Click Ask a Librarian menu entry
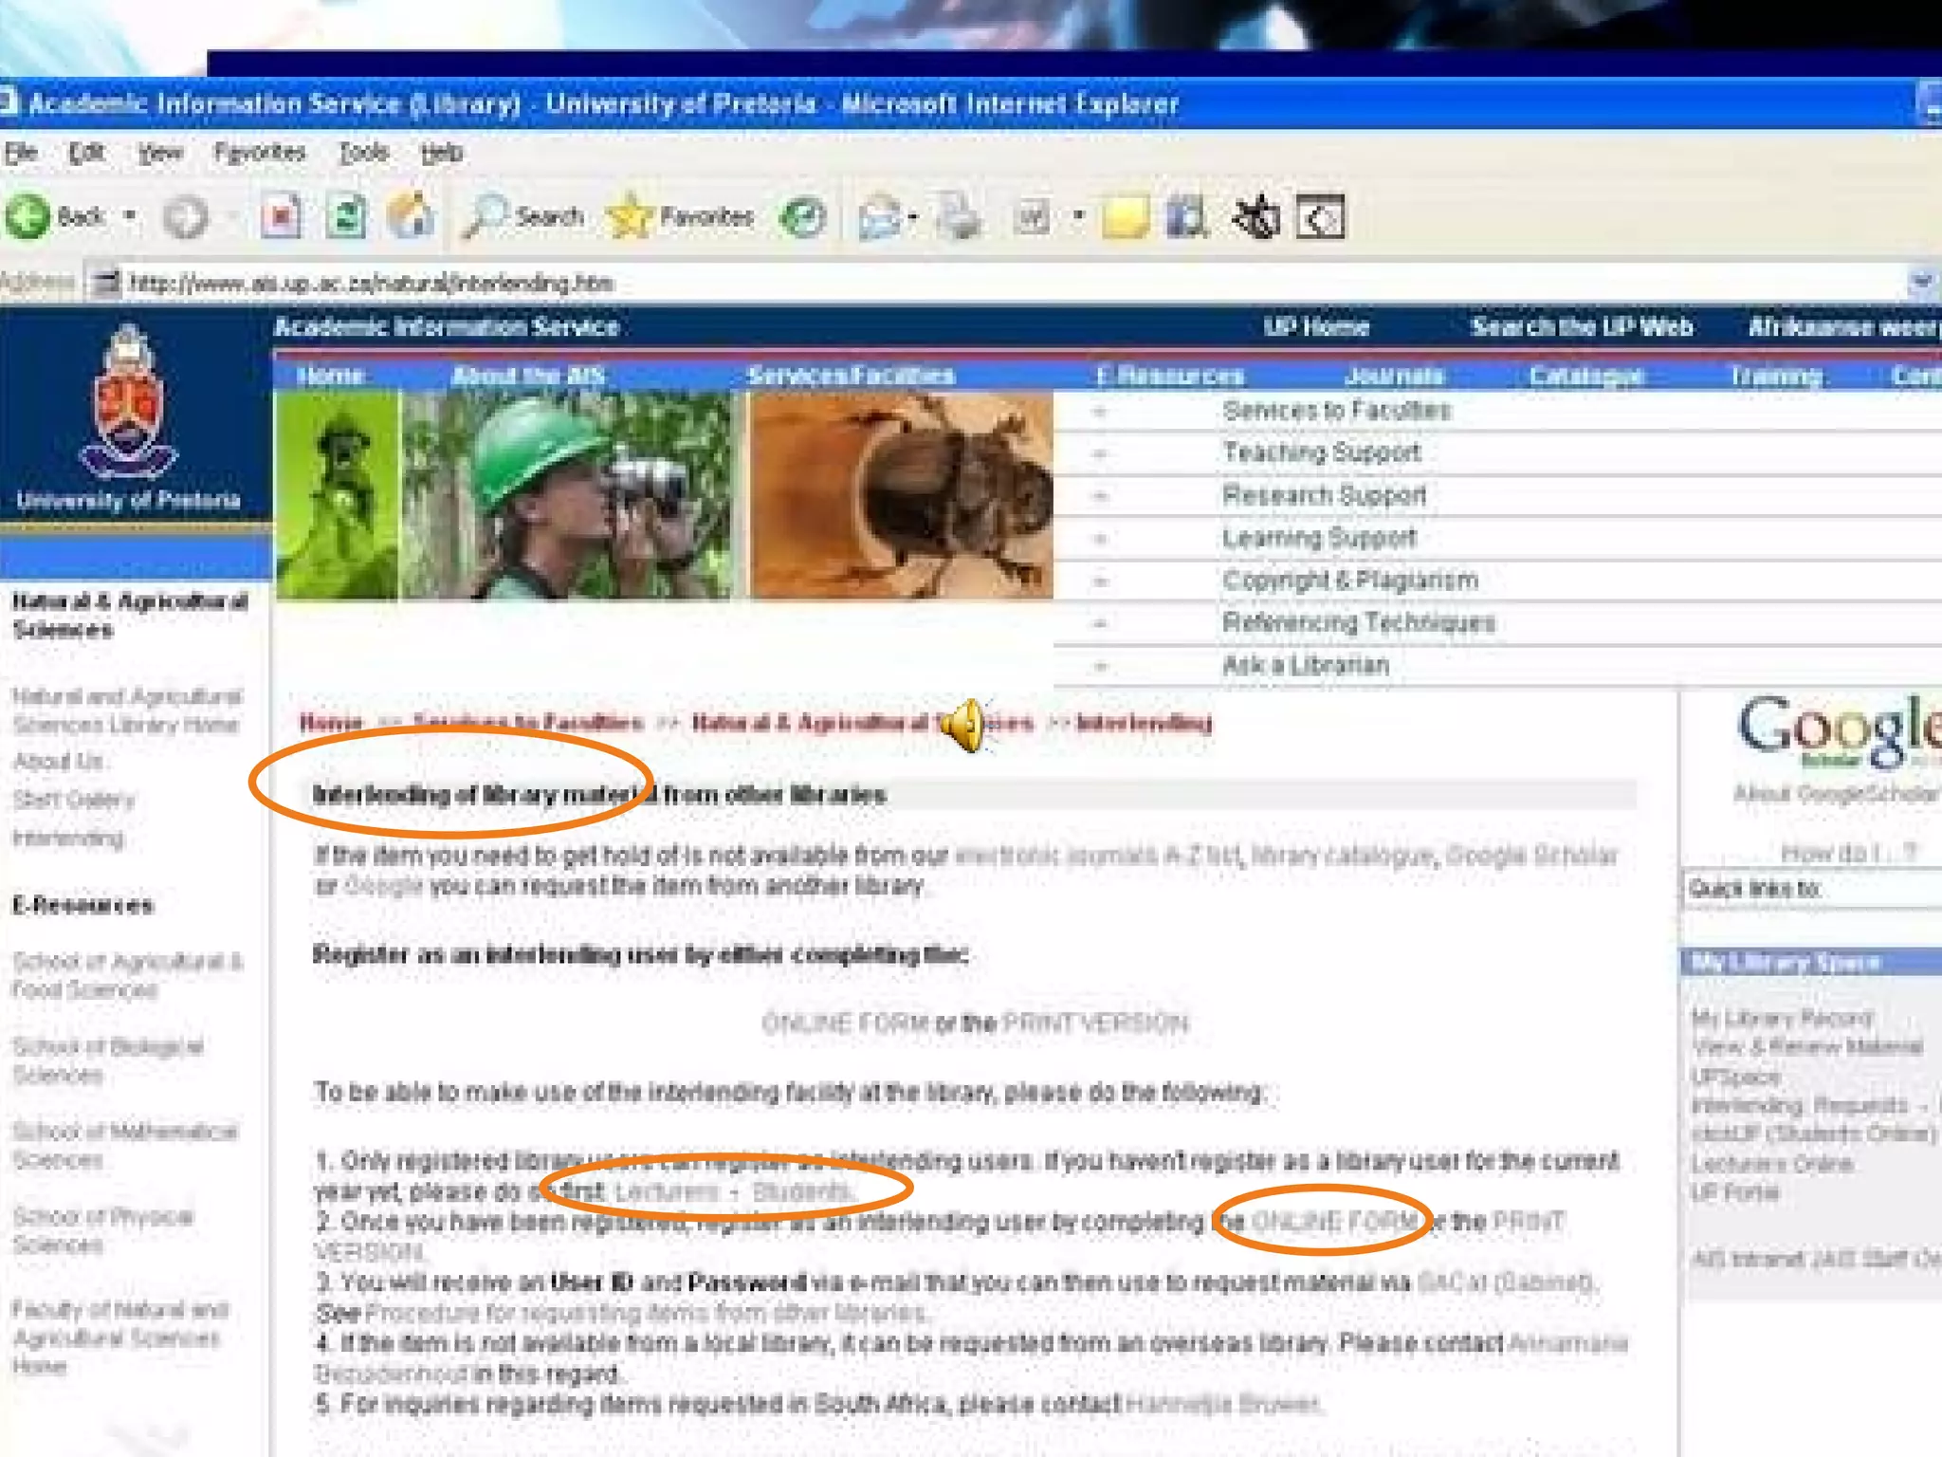 tap(1305, 665)
